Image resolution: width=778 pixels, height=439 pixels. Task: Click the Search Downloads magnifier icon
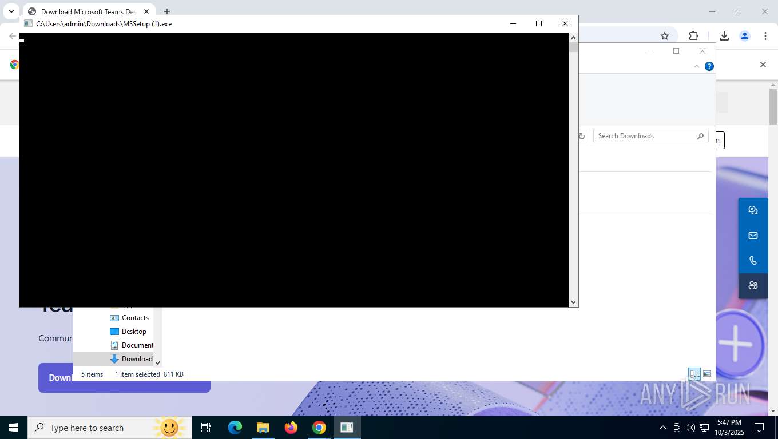[700, 136]
